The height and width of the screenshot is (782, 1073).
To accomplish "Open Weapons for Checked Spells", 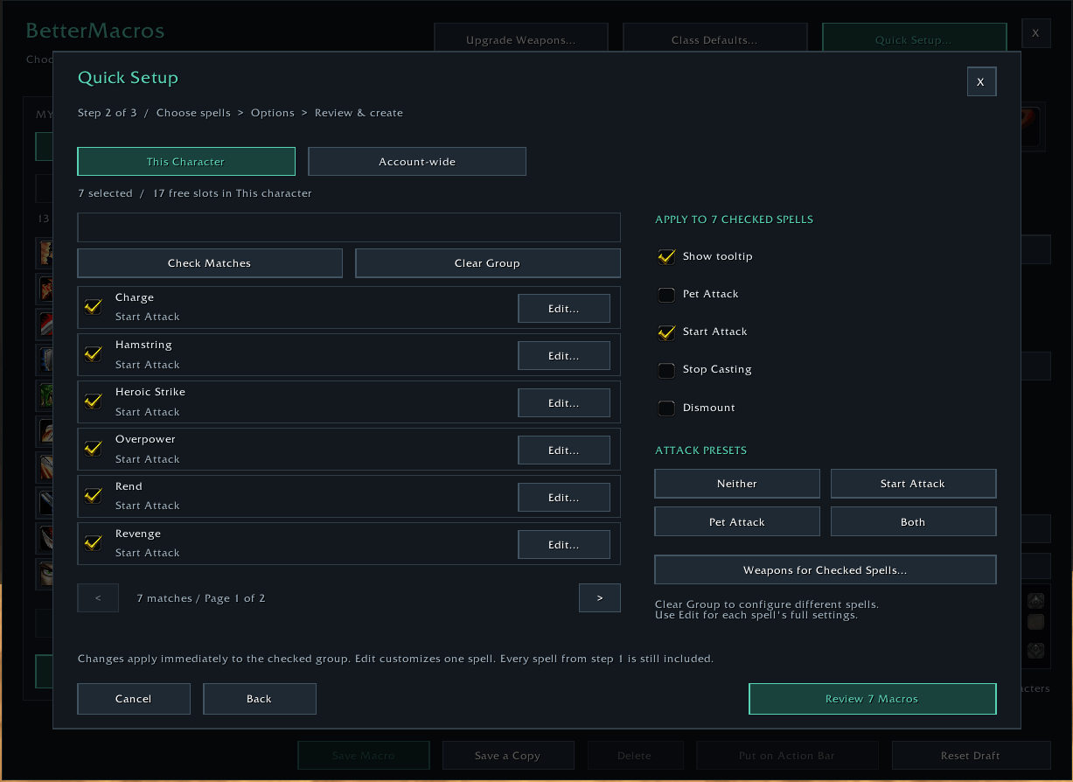I will coord(826,570).
